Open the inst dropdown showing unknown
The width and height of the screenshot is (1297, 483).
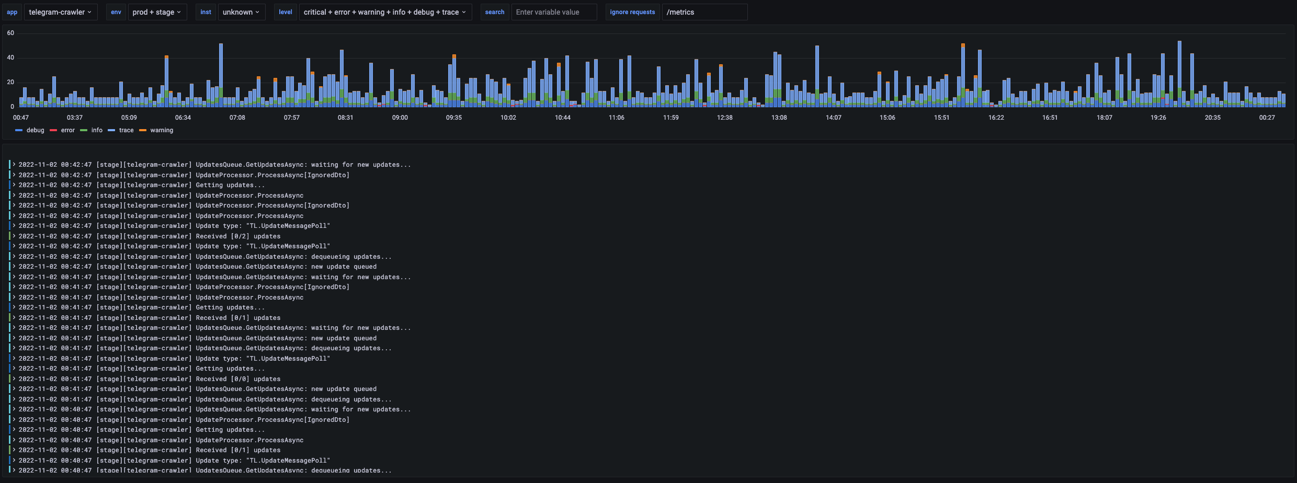click(x=241, y=12)
